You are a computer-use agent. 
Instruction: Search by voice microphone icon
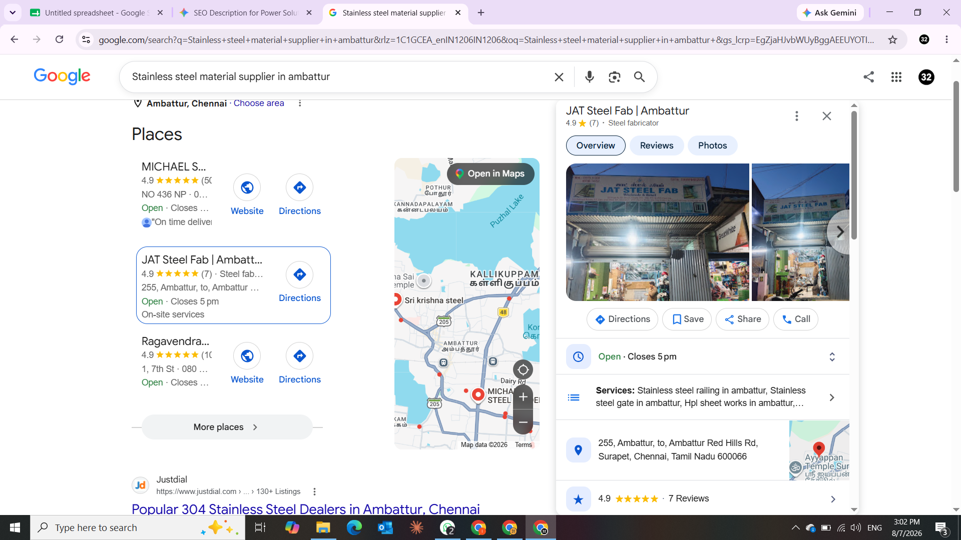[590, 77]
